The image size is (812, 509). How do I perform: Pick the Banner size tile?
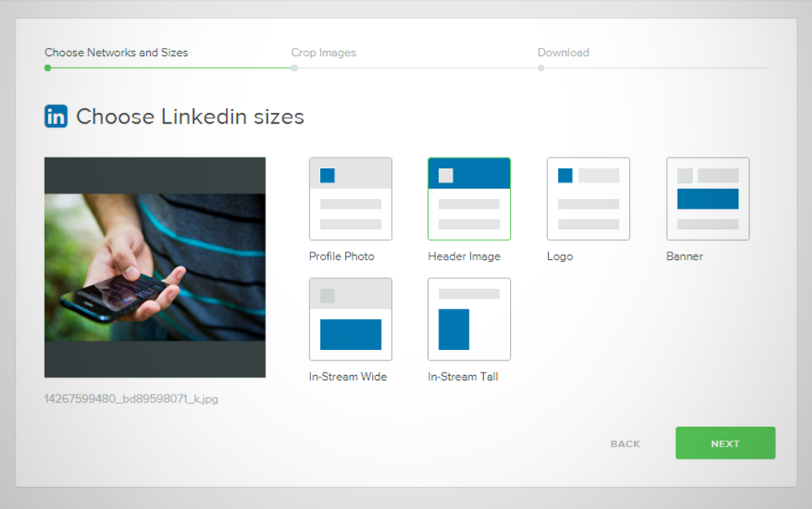coord(707,199)
